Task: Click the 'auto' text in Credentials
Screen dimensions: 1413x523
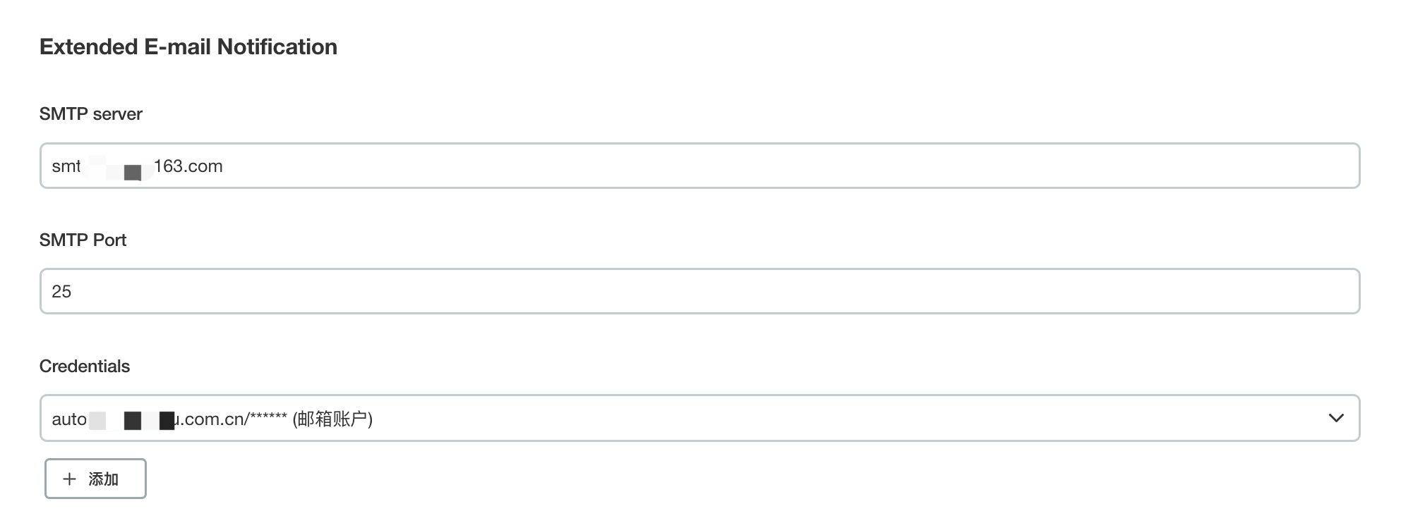Action: (68, 419)
